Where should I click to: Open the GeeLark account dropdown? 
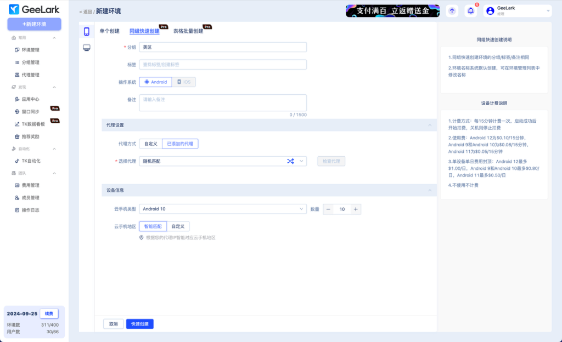click(517, 11)
